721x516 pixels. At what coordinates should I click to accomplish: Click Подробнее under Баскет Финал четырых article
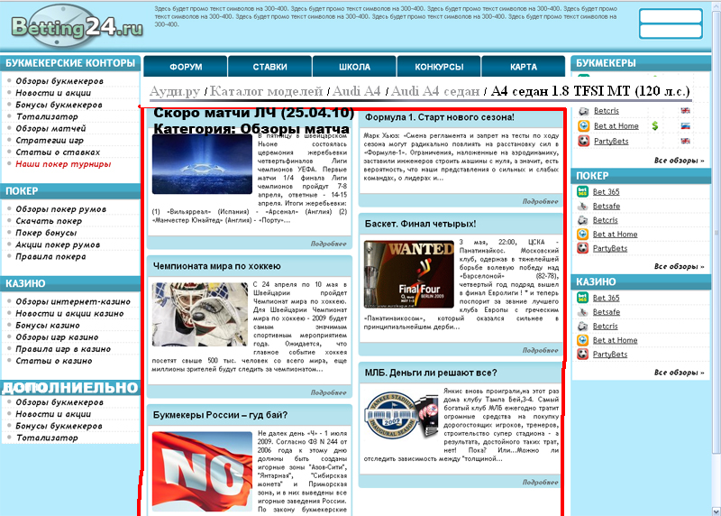pos(540,350)
